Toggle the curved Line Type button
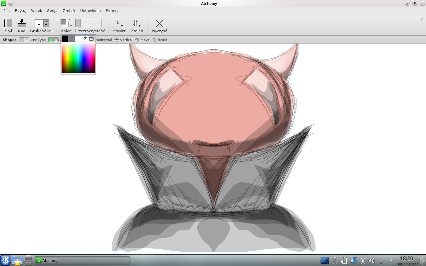Viewport: 426px width, 266px height. (x=22, y=40)
